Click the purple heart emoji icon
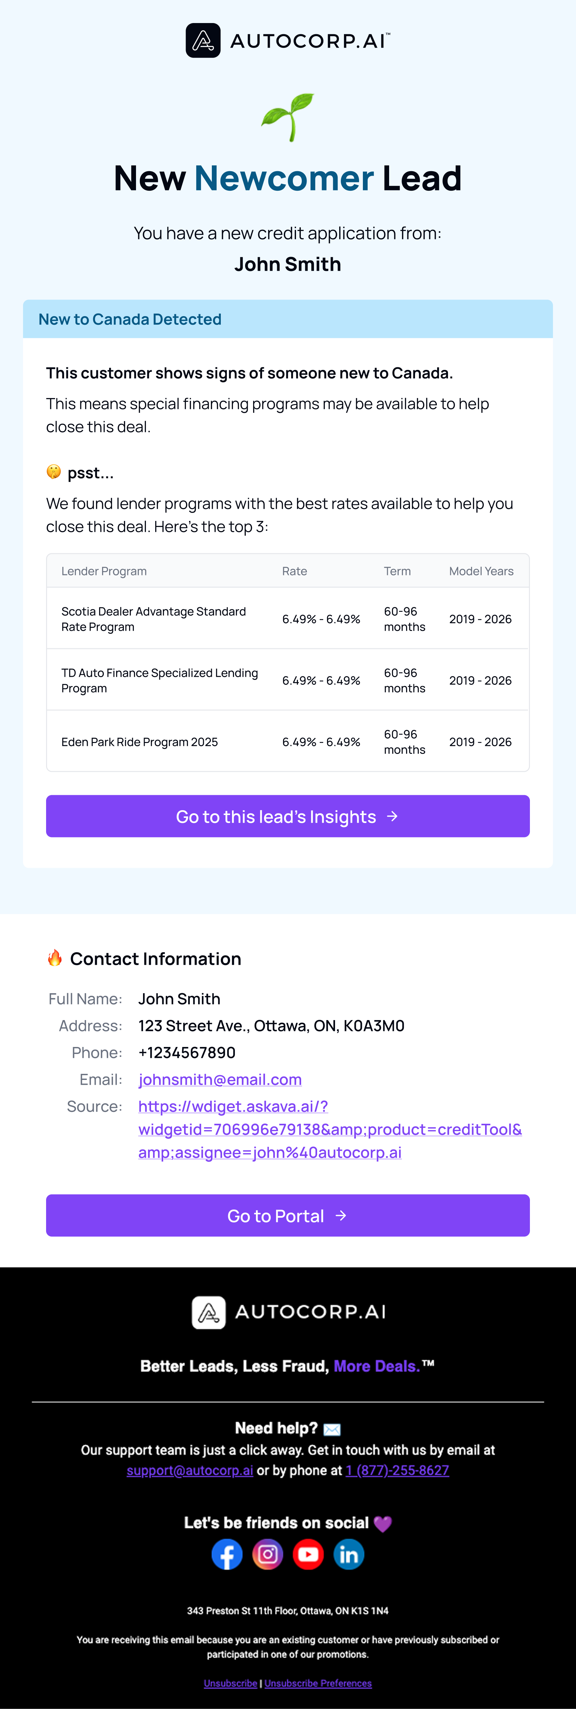This screenshot has width=576, height=1709. click(383, 1523)
